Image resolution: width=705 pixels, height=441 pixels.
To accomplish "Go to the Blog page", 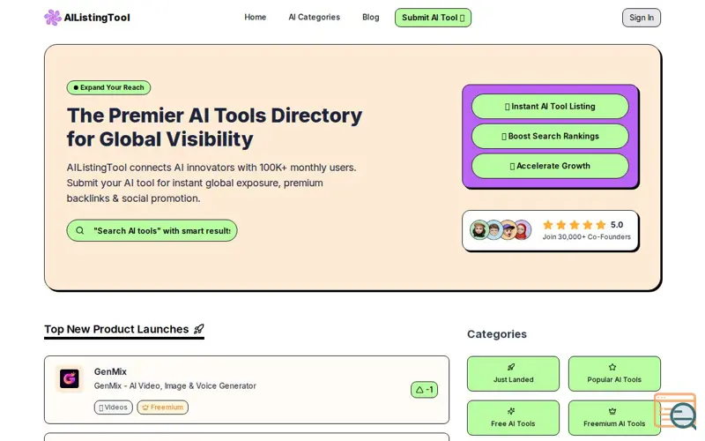I will coord(370,17).
